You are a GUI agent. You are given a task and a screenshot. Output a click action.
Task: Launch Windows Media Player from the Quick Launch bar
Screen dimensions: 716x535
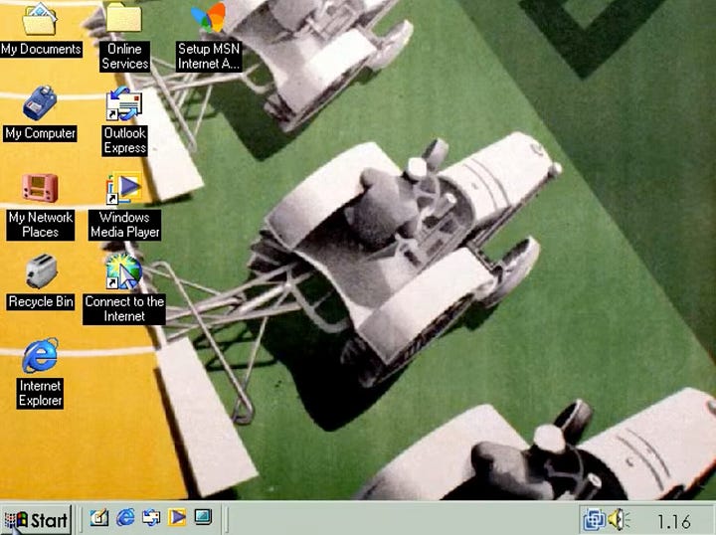point(177,518)
